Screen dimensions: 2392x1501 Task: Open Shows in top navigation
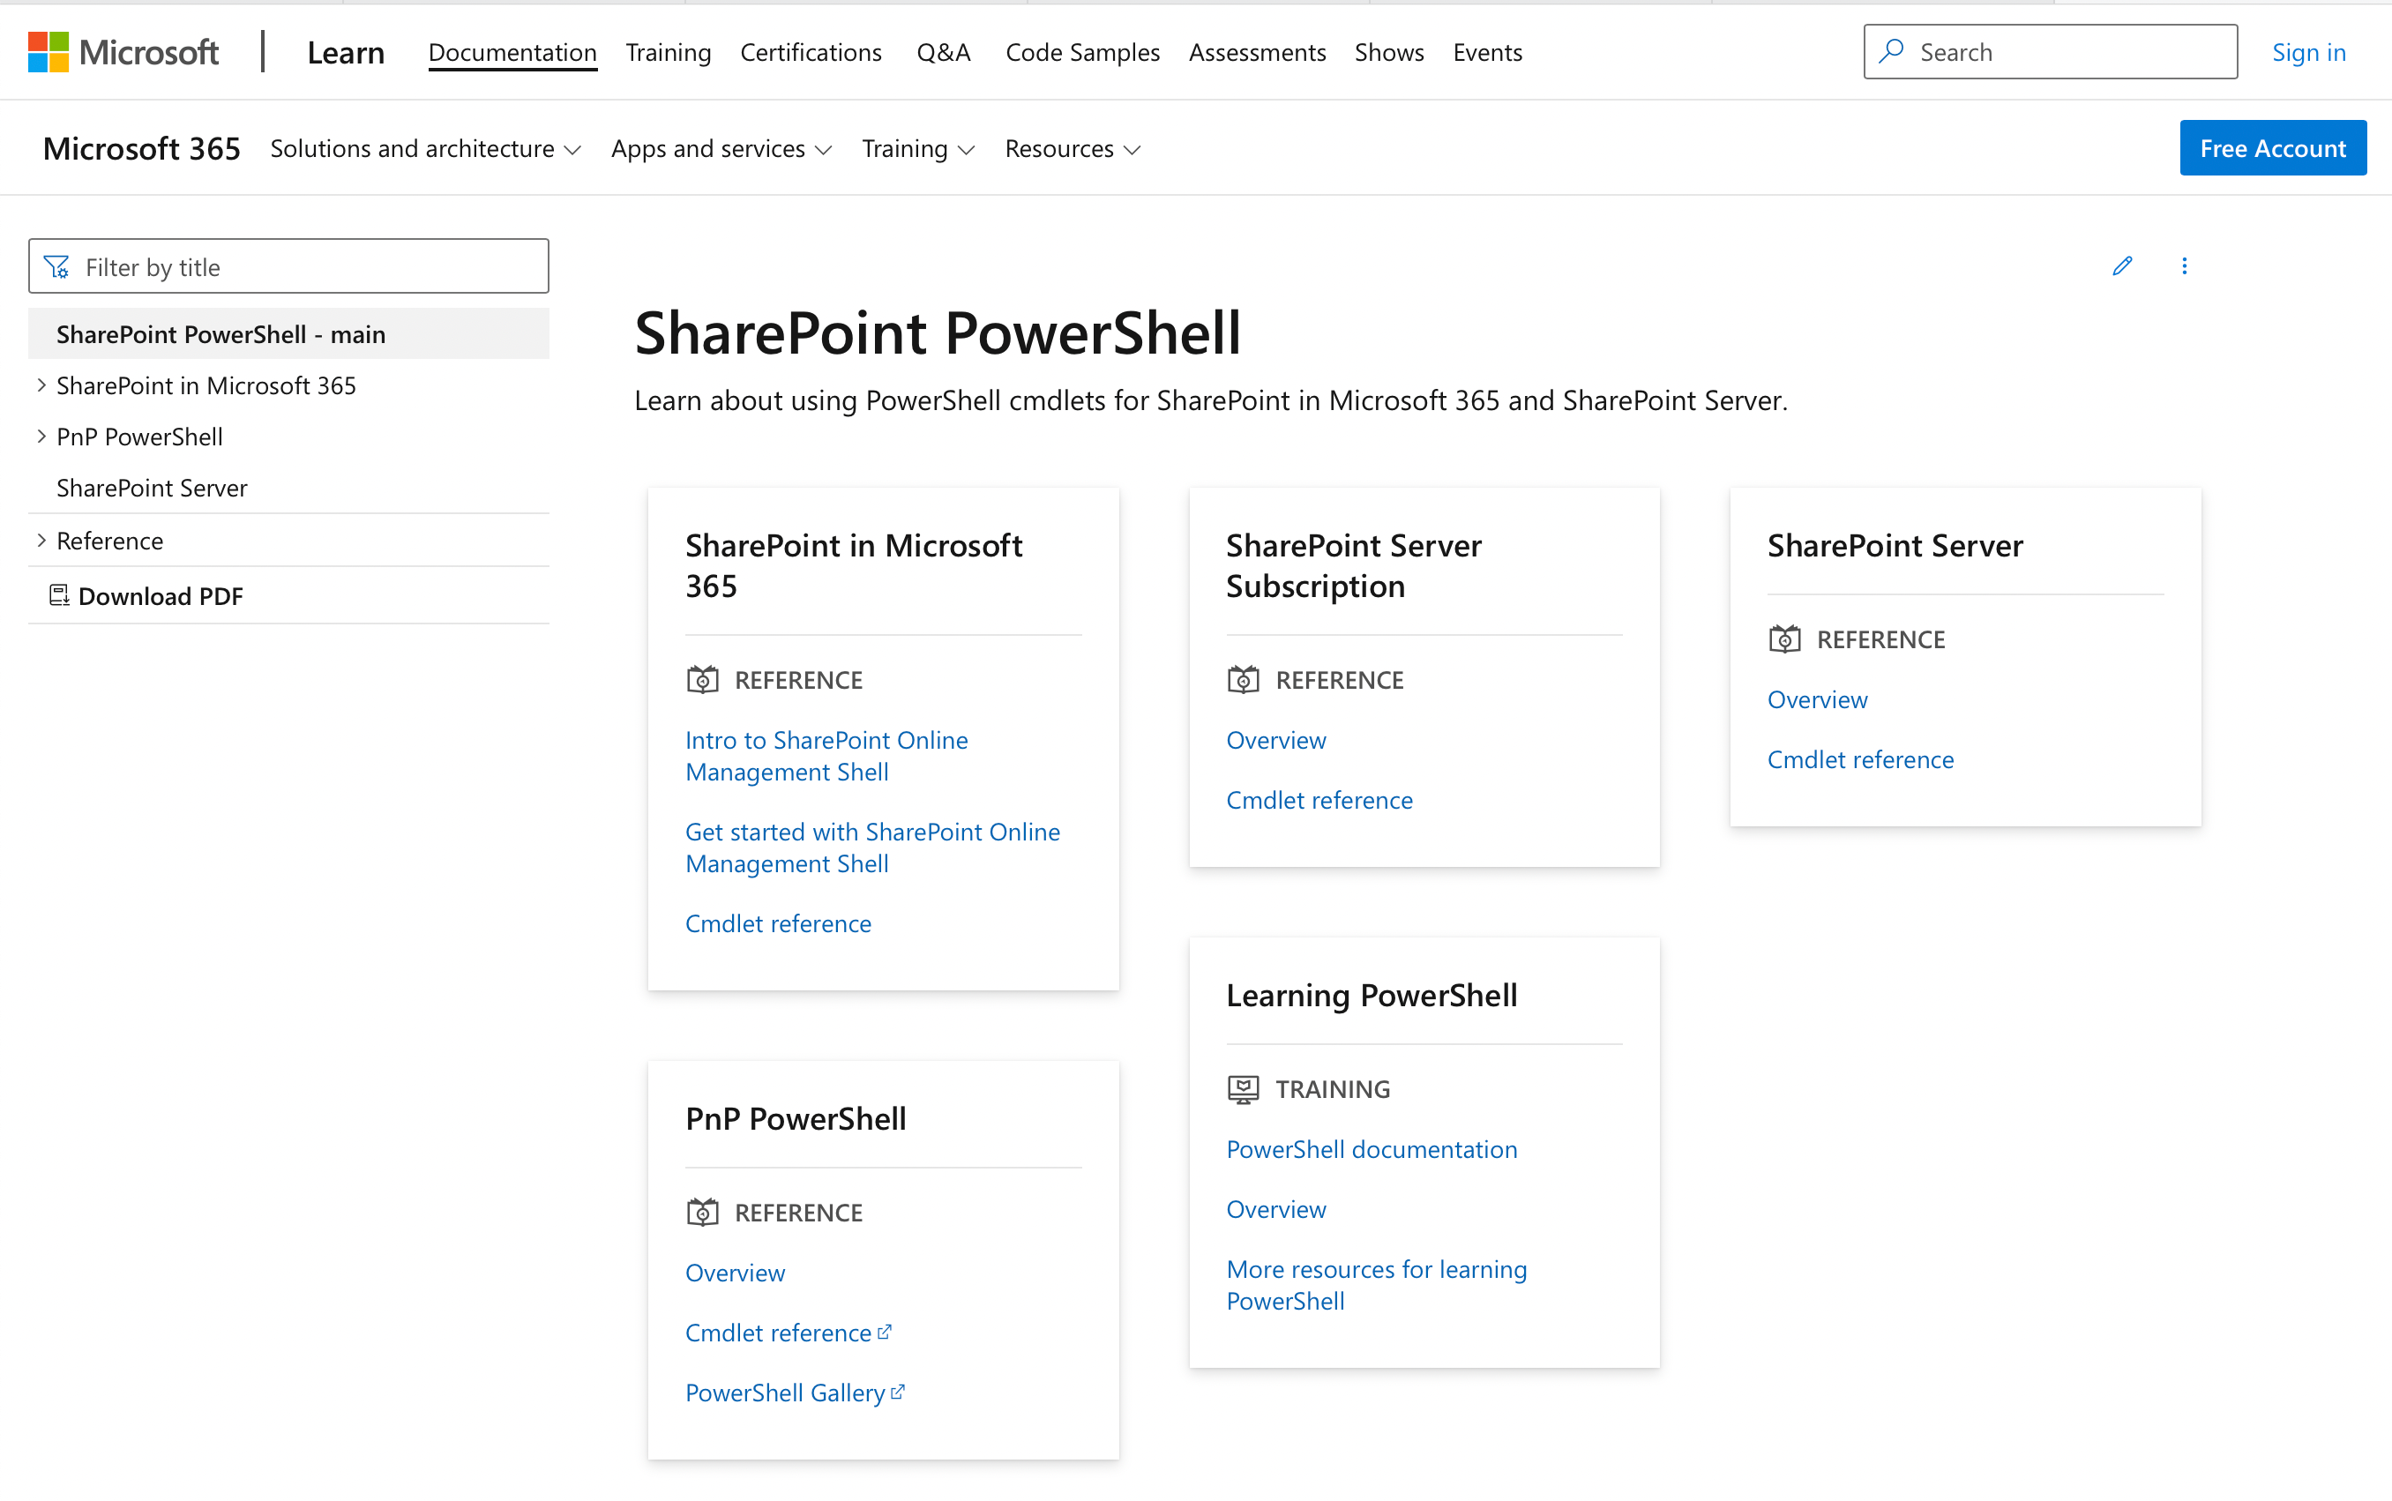[1388, 52]
